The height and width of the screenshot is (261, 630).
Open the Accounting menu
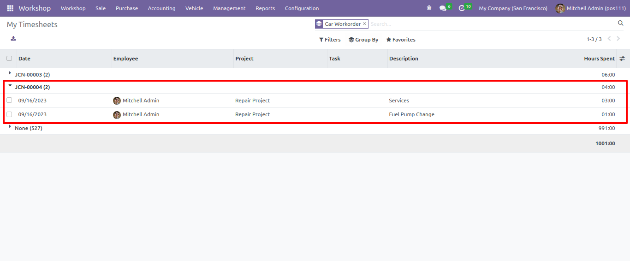161,8
